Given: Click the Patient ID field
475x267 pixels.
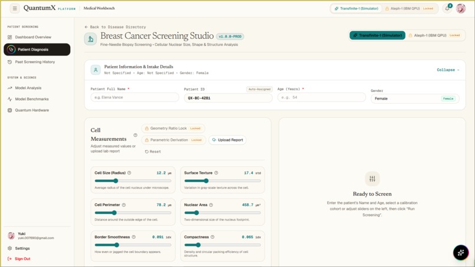Looking at the screenshot, I should (228, 98).
